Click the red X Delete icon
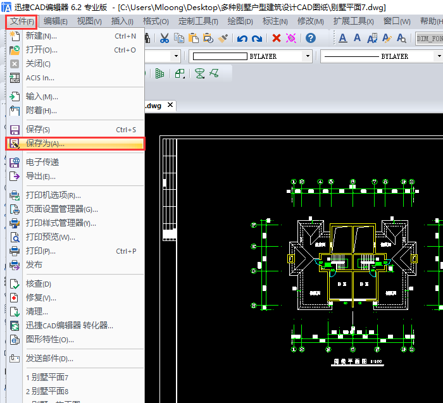Screen dimensions: 443x403 click(277, 38)
